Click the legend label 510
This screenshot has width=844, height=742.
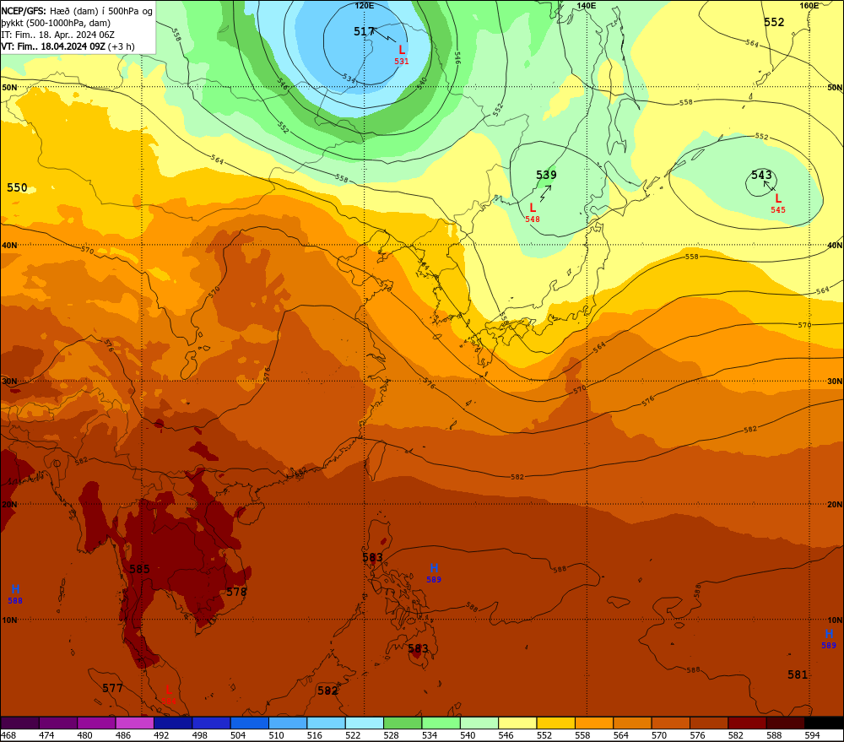pos(276,735)
